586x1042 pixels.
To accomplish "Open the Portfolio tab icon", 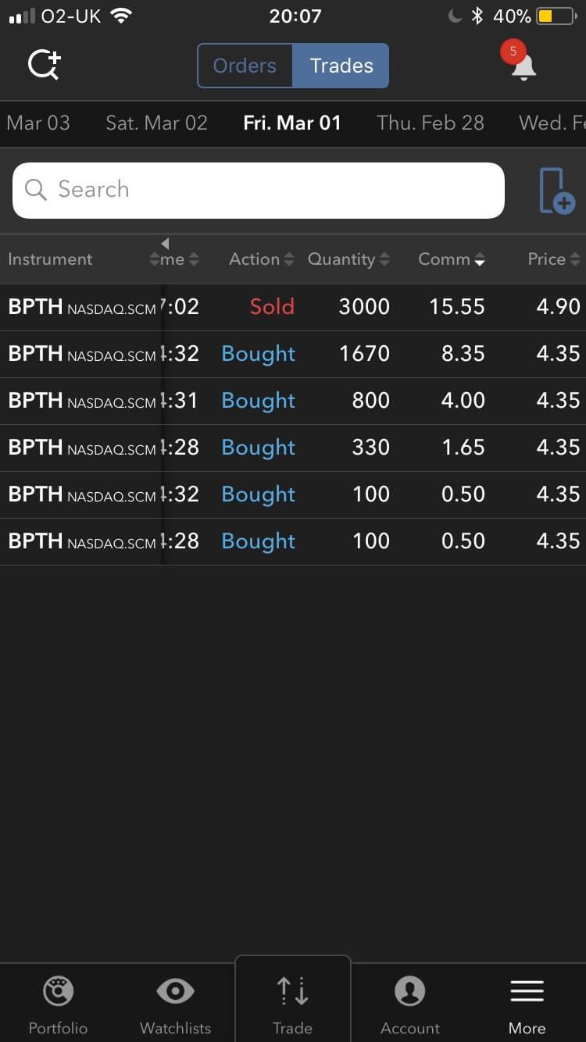I will (58, 992).
